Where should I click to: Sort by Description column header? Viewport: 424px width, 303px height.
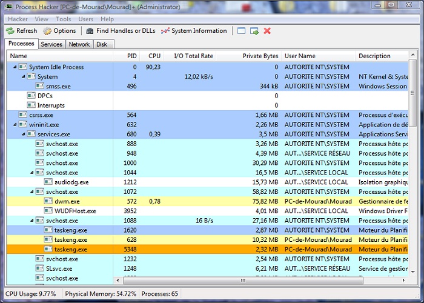tap(382, 56)
